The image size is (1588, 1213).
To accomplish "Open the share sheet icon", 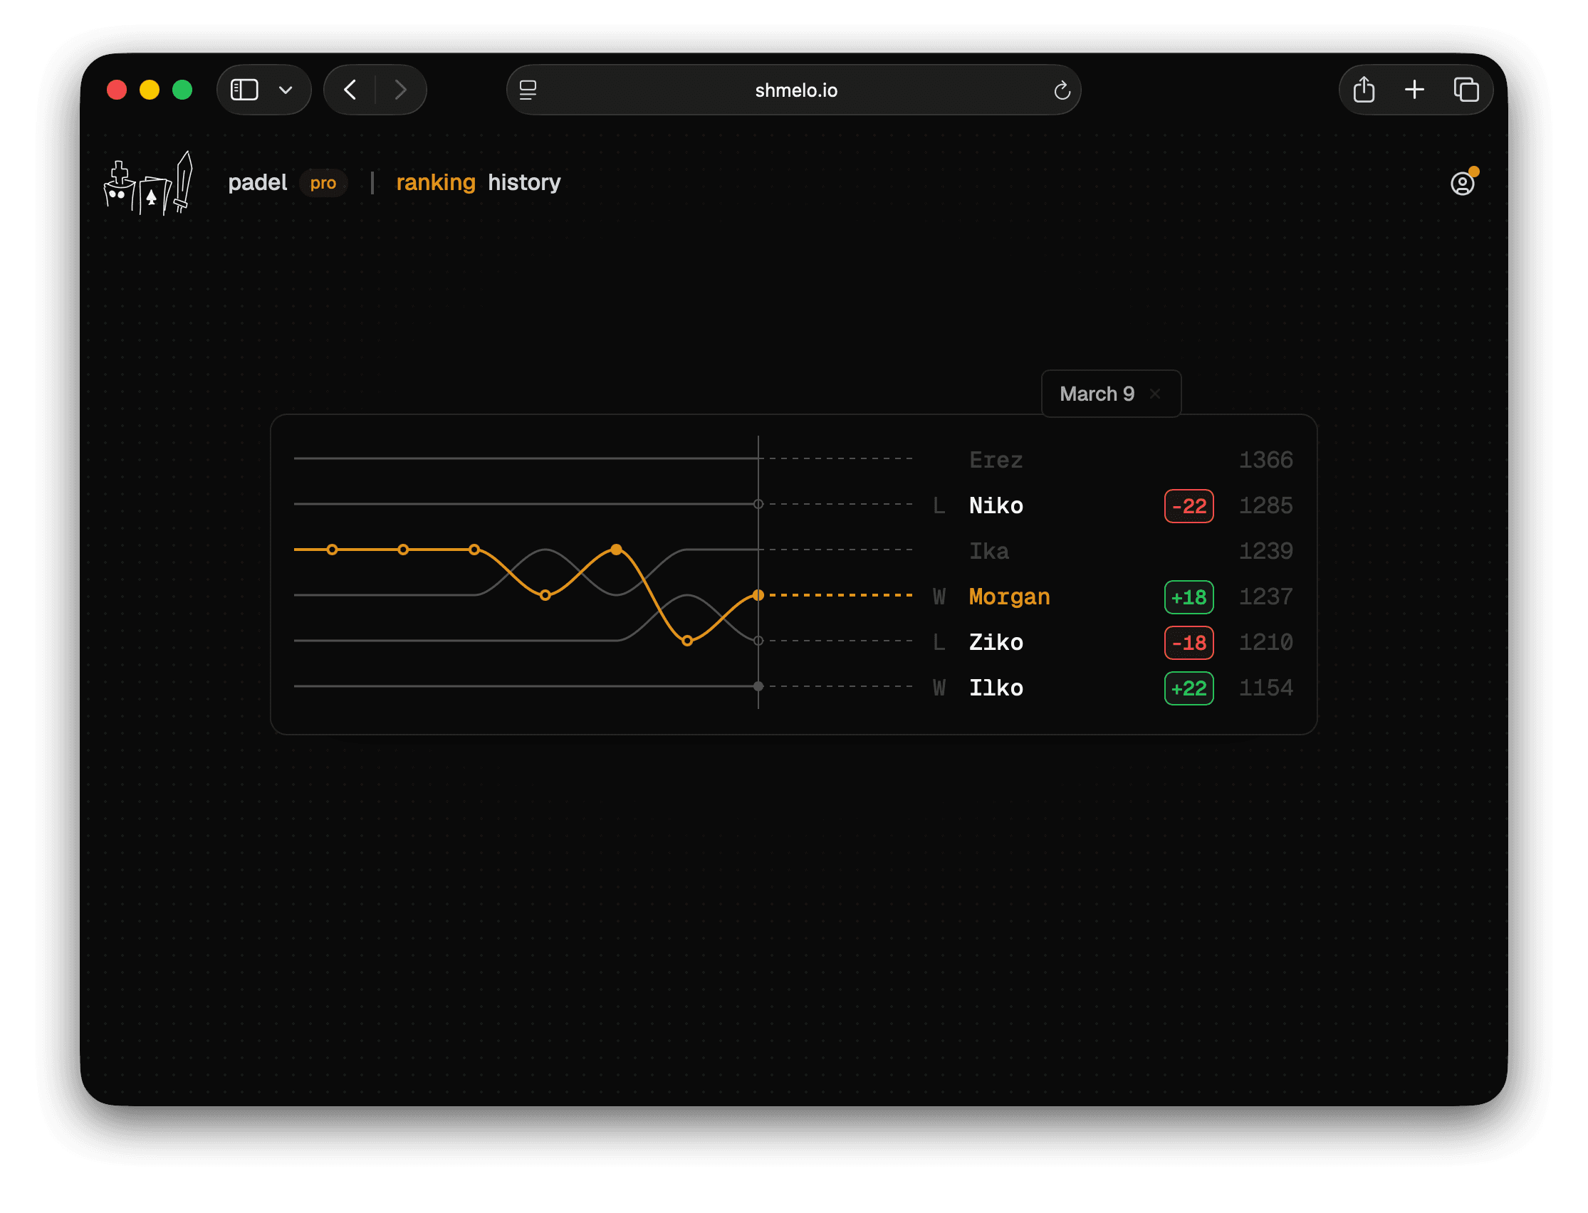I will [1364, 90].
